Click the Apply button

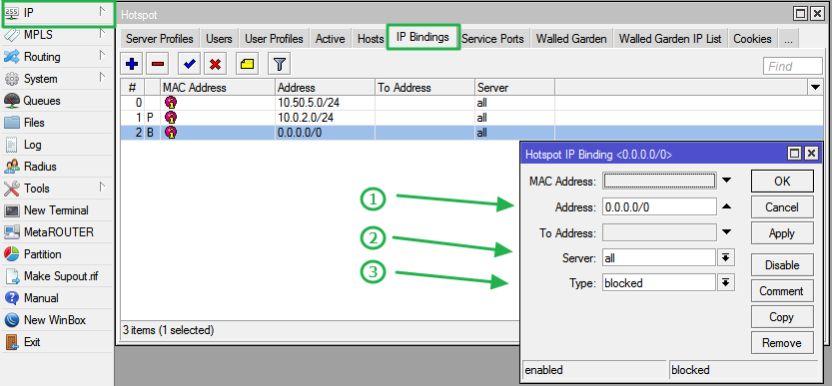pyautogui.click(x=782, y=233)
